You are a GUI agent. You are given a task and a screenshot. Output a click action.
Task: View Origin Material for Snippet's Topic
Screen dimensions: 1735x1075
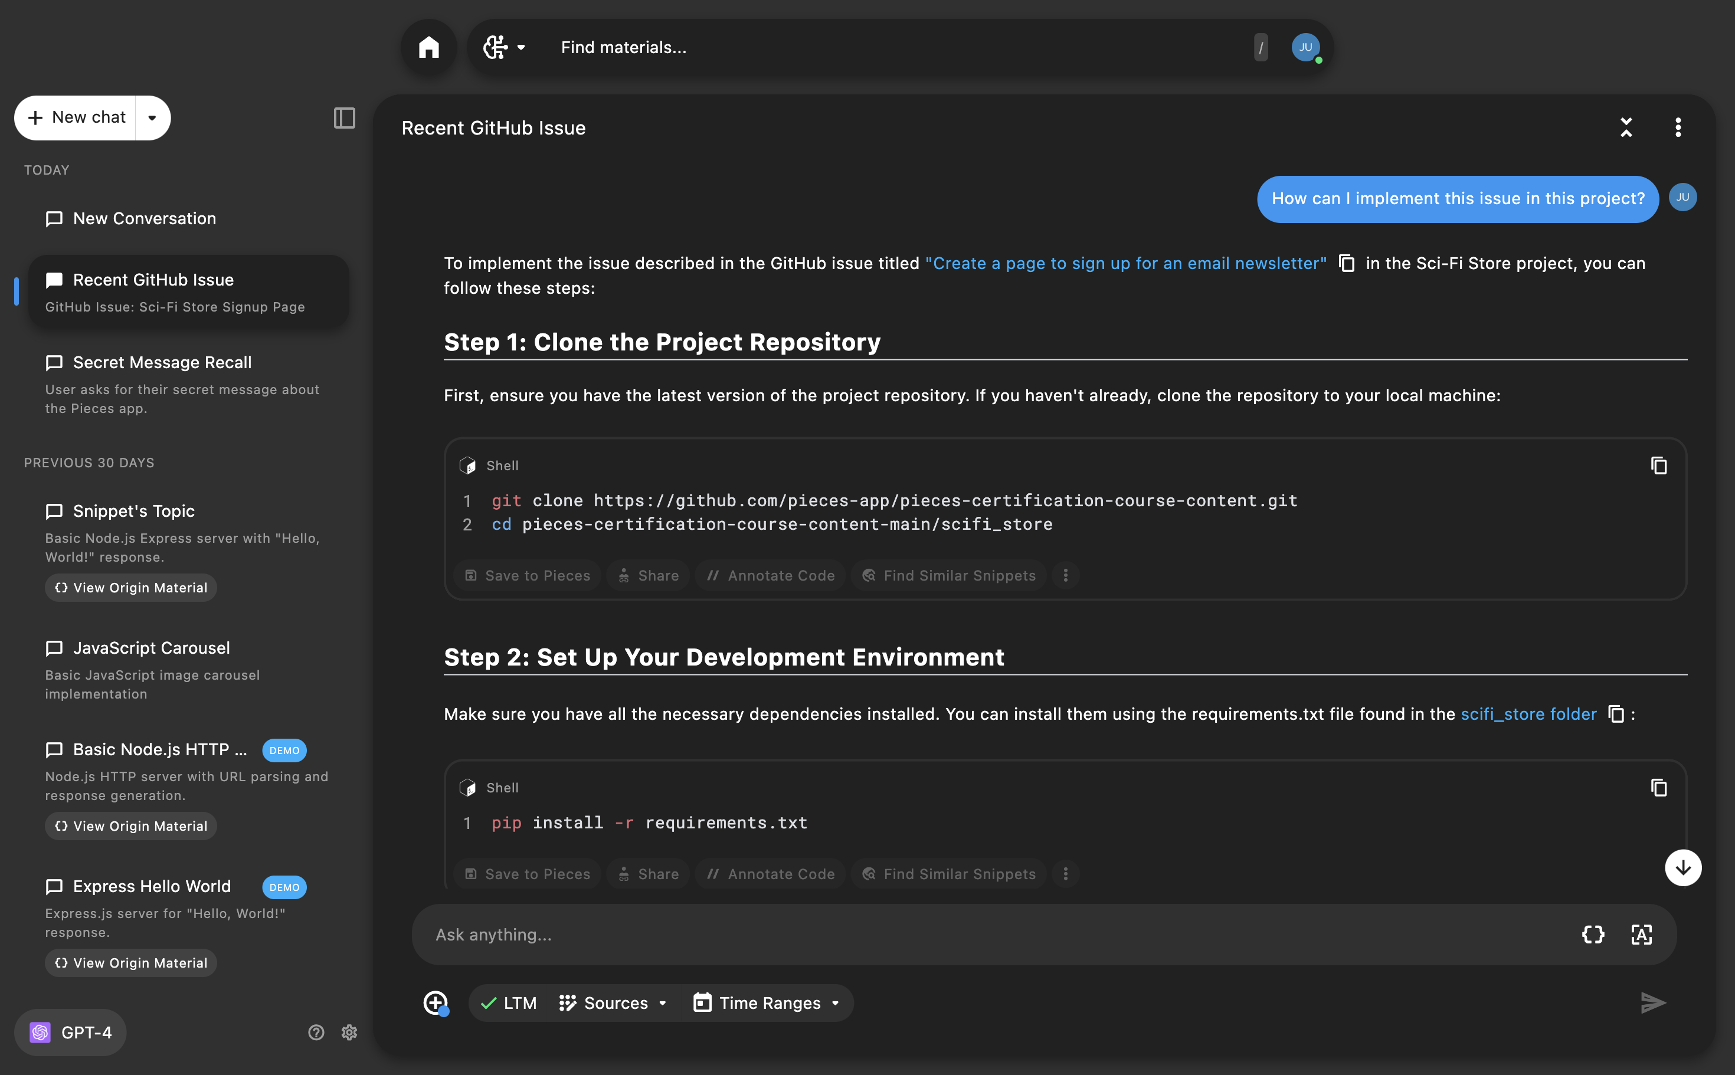point(131,587)
